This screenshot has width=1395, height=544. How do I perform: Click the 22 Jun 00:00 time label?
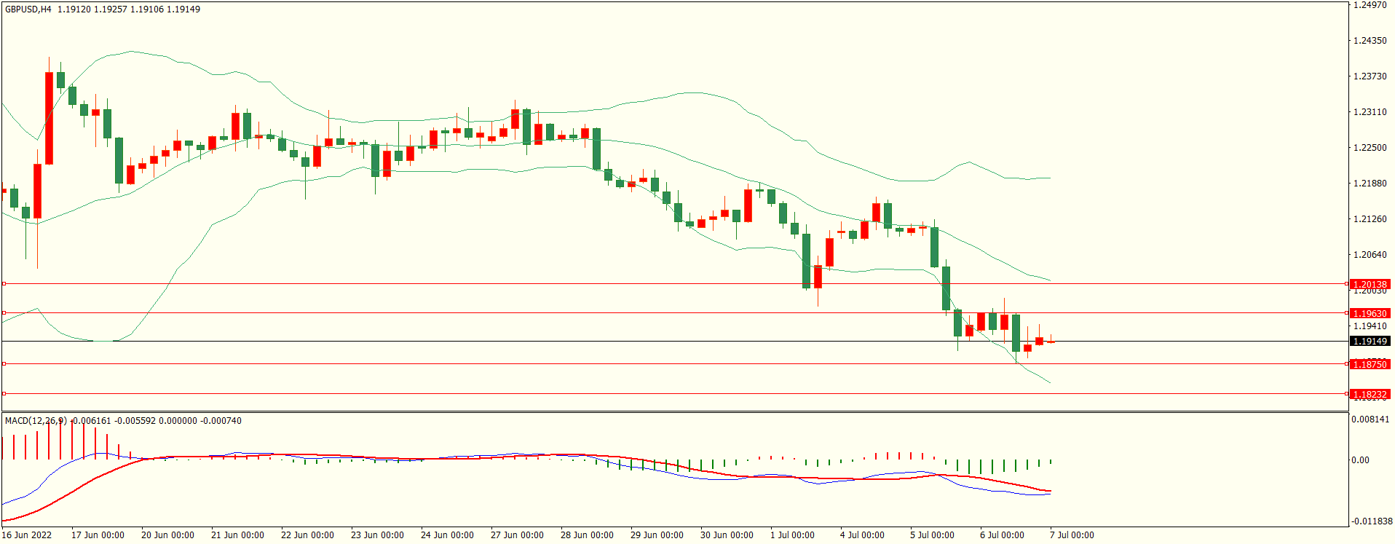pyautogui.click(x=307, y=535)
